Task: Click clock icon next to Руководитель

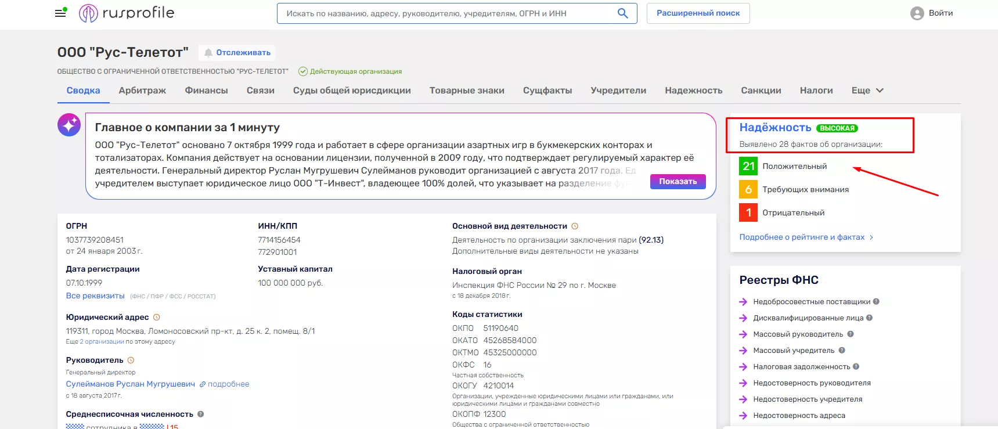Action: point(131,360)
